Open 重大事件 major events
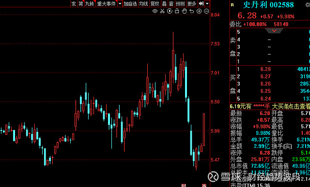The height and width of the screenshot is (187, 310). pyautogui.click(x=107, y=3)
